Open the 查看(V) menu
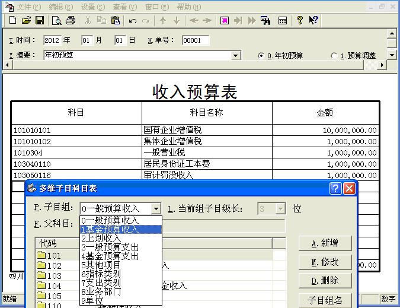The height and width of the screenshot is (308, 400). [x=125, y=7]
